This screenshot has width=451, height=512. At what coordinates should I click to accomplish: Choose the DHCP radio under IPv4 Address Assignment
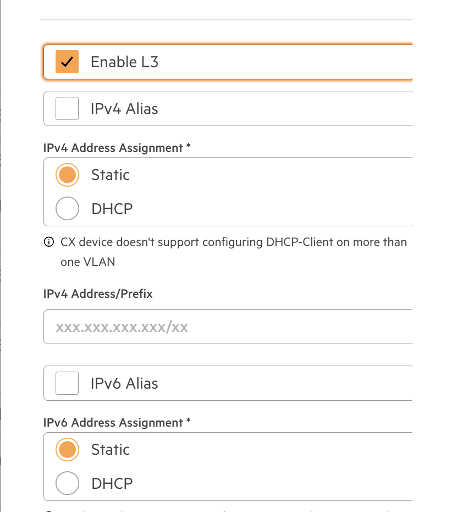[x=67, y=208]
